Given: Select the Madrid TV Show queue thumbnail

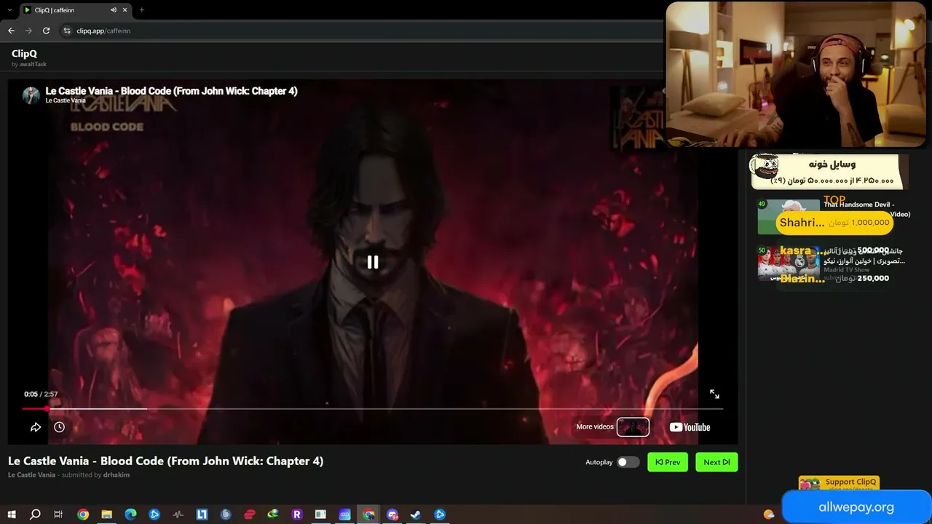Looking at the screenshot, I should [789, 263].
